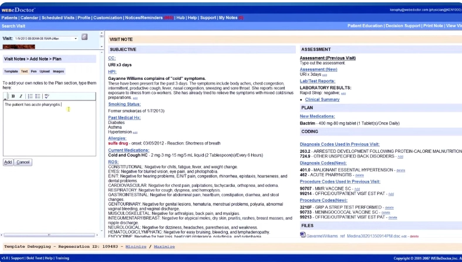
Task: Run spell check on the note
Action: point(47,96)
